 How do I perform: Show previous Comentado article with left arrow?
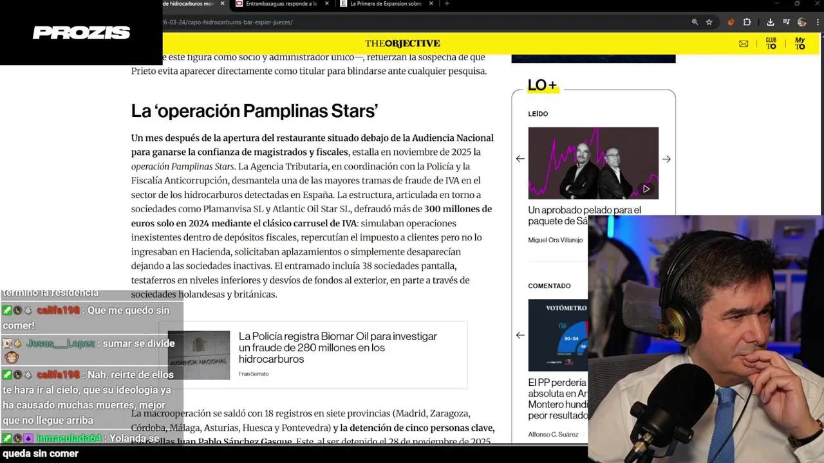coord(520,335)
